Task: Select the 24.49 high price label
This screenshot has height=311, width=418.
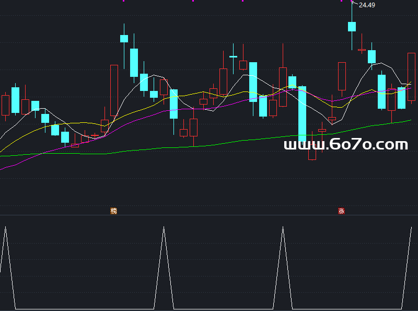Action: tap(367, 5)
